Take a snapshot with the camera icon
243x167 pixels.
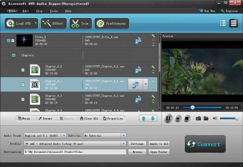coord(198,118)
